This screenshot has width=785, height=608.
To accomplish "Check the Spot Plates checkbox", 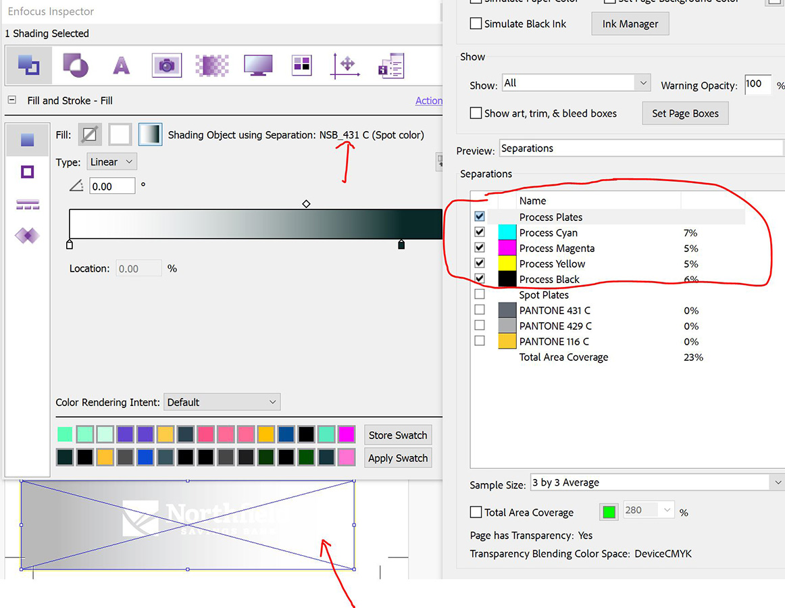I will coord(480,294).
